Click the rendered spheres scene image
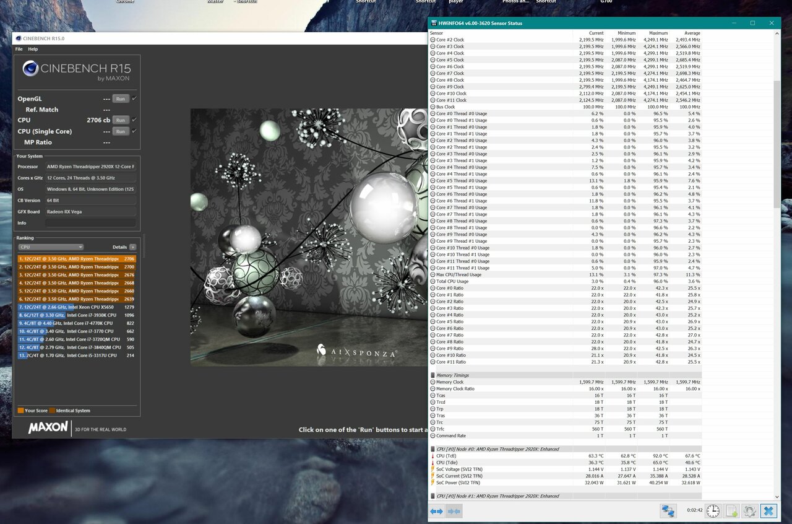The image size is (792, 524). click(309, 237)
